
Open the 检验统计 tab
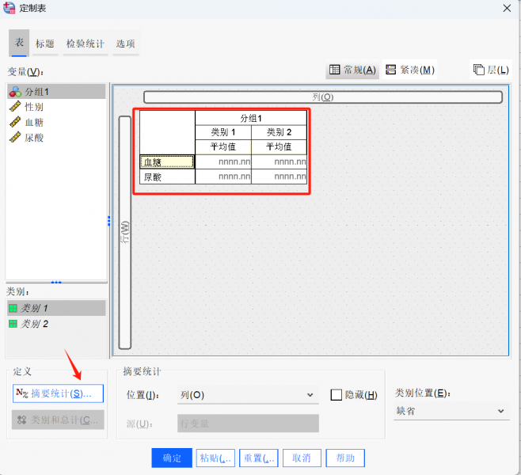tap(86, 44)
